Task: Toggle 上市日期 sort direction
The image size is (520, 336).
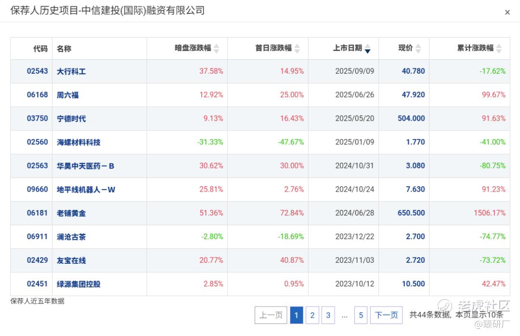Action: coord(367,48)
